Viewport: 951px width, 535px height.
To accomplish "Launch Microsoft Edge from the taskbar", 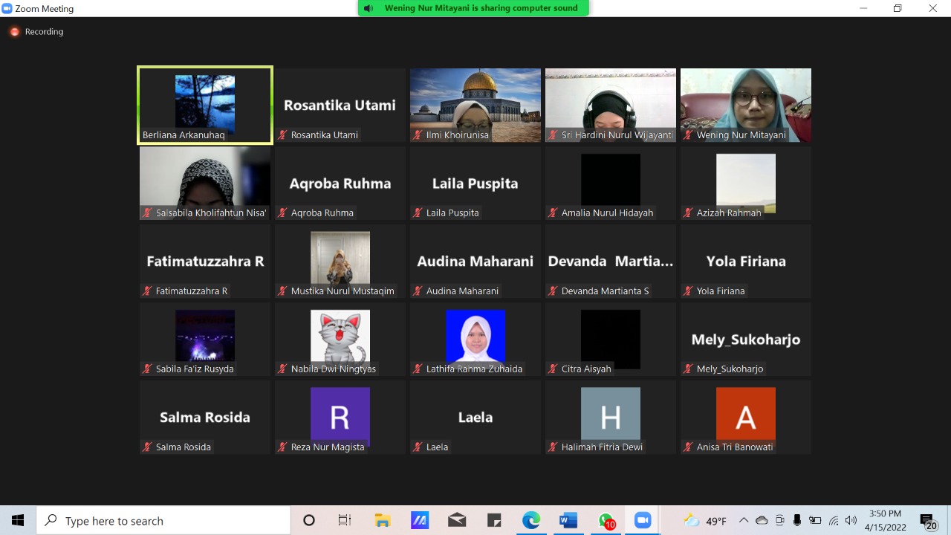I will 531,521.
